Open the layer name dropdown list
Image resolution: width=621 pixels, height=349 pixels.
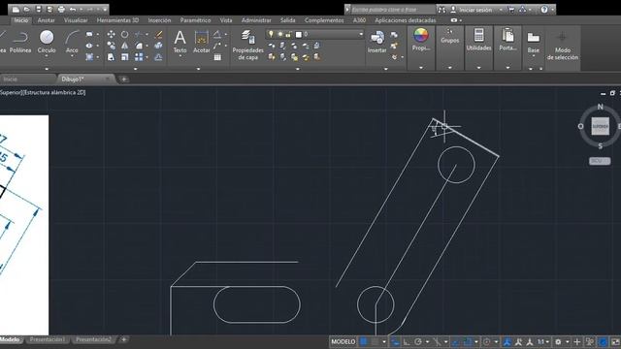[361, 35]
